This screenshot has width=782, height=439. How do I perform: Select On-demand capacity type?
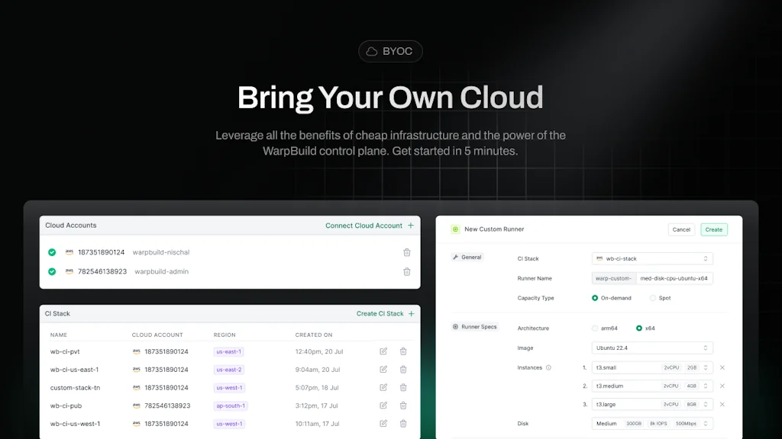tap(596, 298)
